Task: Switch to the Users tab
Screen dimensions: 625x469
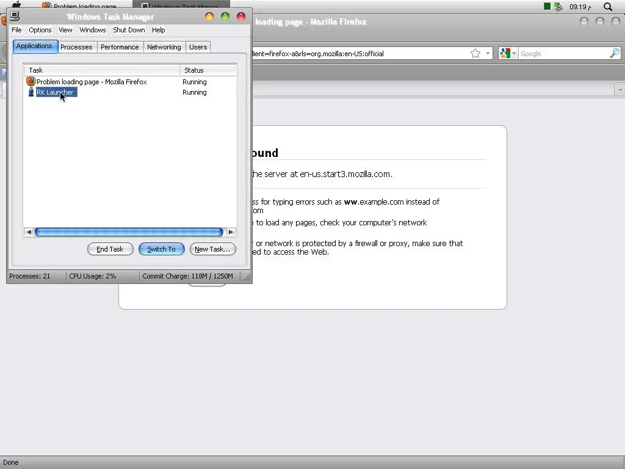Action: pyautogui.click(x=198, y=47)
